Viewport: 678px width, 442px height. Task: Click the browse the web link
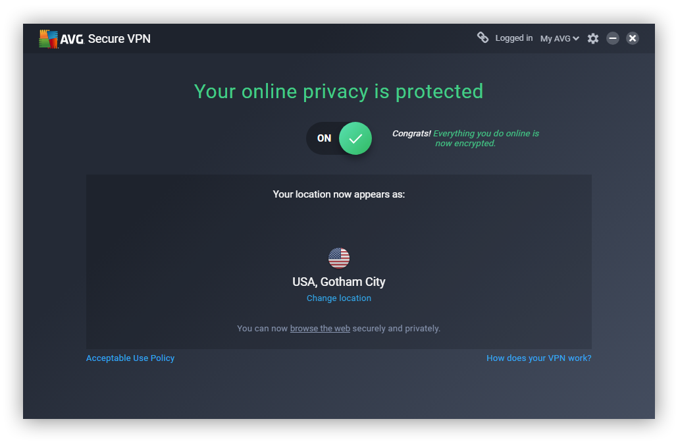pyautogui.click(x=320, y=328)
